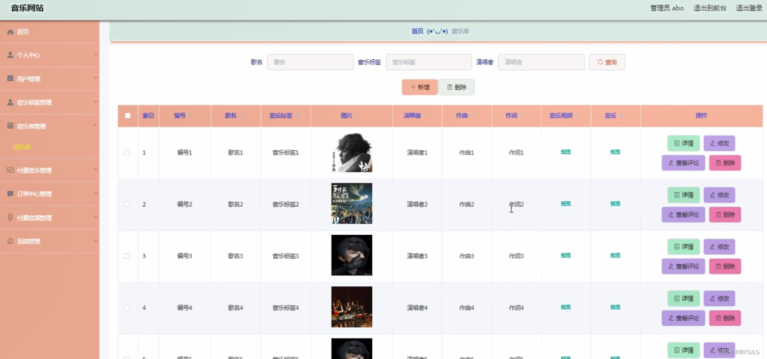Image resolution: width=767 pixels, height=359 pixels.
Task: Click the 音乐标签 search input field
Action: coord(429,62)
